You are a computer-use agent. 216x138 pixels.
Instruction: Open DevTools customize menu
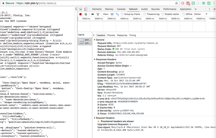click(209, 9)
